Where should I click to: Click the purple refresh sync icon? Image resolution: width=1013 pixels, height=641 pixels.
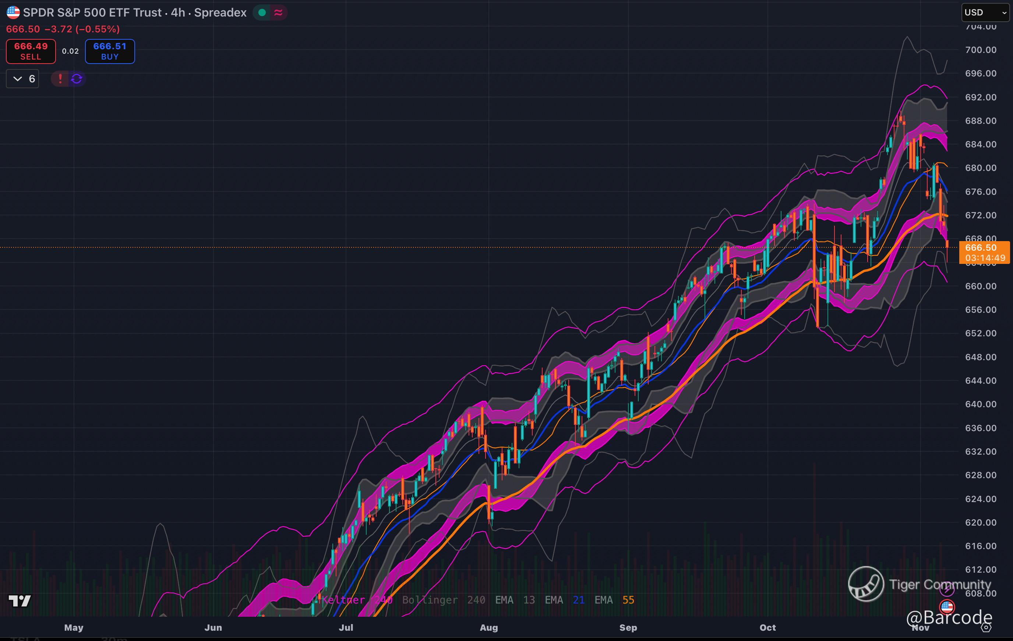point(77,79)
